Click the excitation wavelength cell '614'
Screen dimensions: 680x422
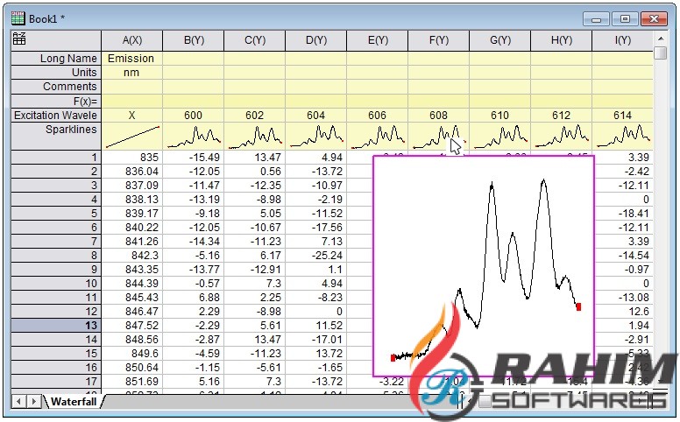(623, 116)
